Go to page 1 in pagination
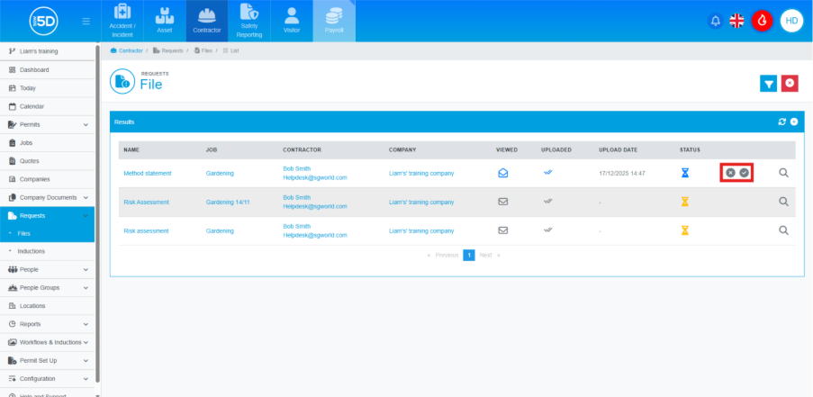813x397 pixels. 468,255
